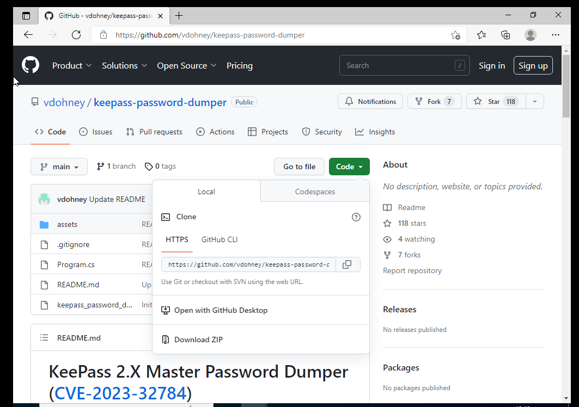
Task: Click the browser profile avatar
Action: coord(531,35)
